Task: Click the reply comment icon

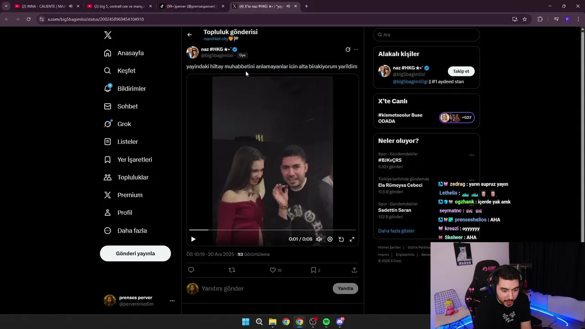Action: click(191, 270)
